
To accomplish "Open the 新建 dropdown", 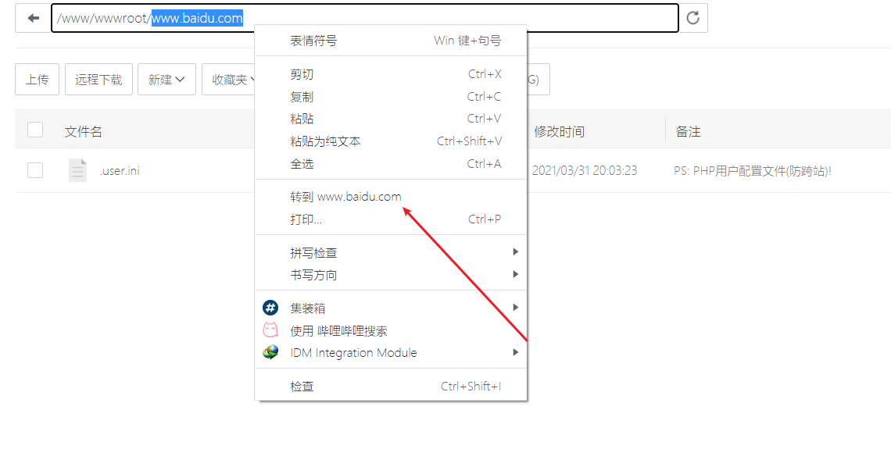I will (x=166, y=80).
